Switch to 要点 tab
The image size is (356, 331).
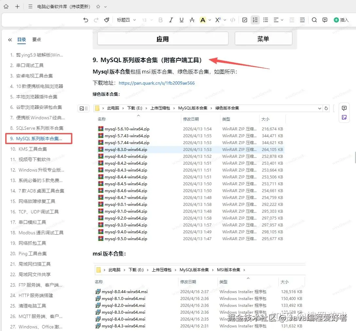pos(37,40)
